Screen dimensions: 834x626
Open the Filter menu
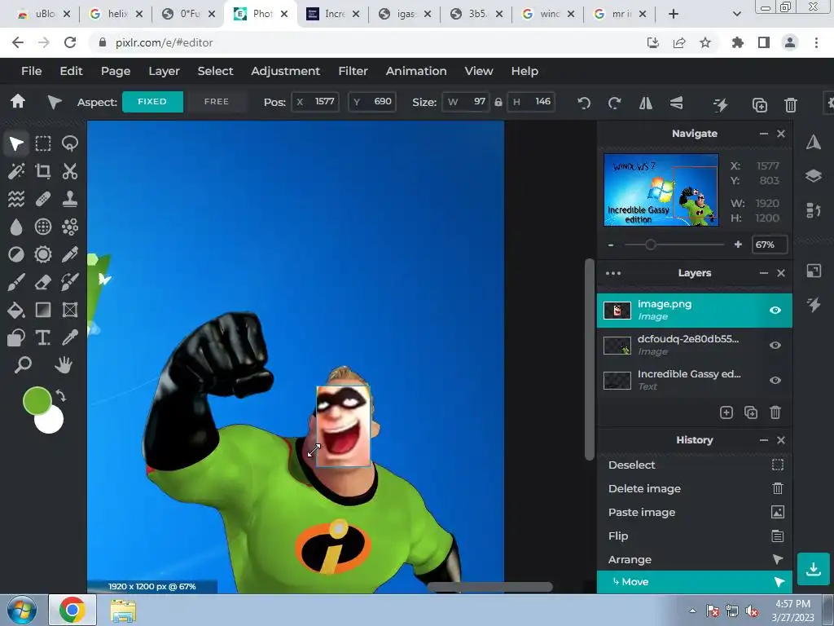click(x=353, y=71)
